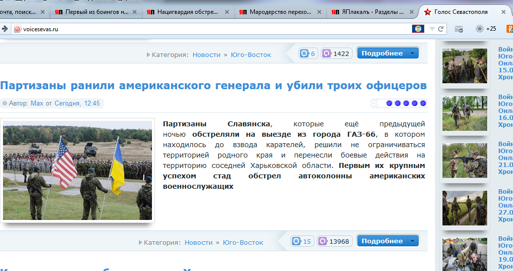Image resolution: width=513 pixels, height=271 pixels.
Task: Click the Сегодня, 12:45 date link
Action: tap(77, 103)
